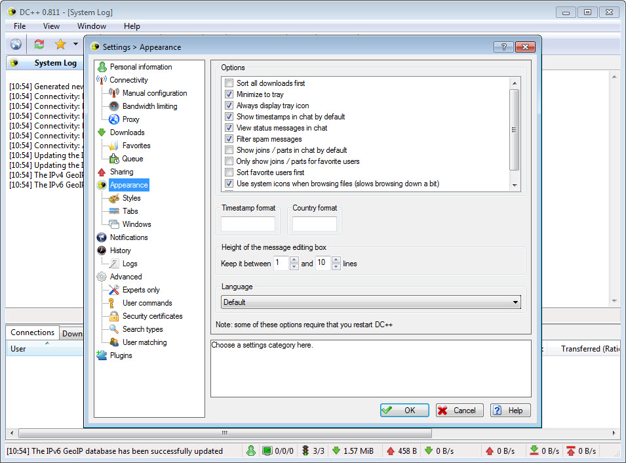Click the User matching icon
Screen dimensions: 626x463
click(114, 342)
